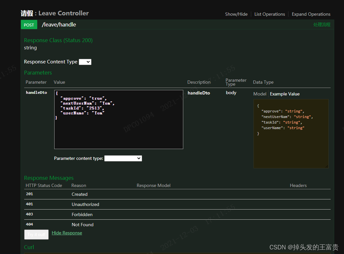
Task: Click the 处理流程 operation summary
Action: point(322,25)
